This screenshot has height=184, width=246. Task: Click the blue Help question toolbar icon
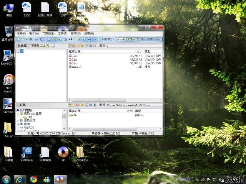point(89,39)
